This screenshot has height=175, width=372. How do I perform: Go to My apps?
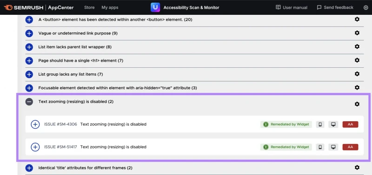pos(110,7)
